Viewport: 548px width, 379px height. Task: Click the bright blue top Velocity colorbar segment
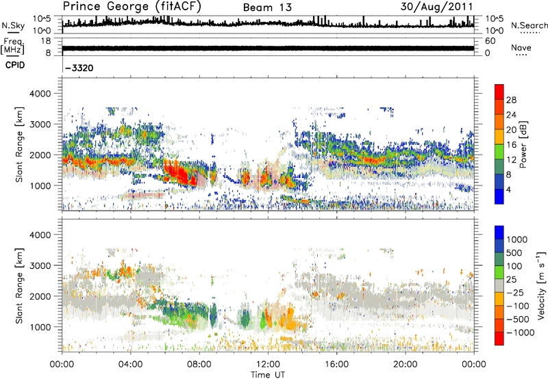(x=499, y=233)
